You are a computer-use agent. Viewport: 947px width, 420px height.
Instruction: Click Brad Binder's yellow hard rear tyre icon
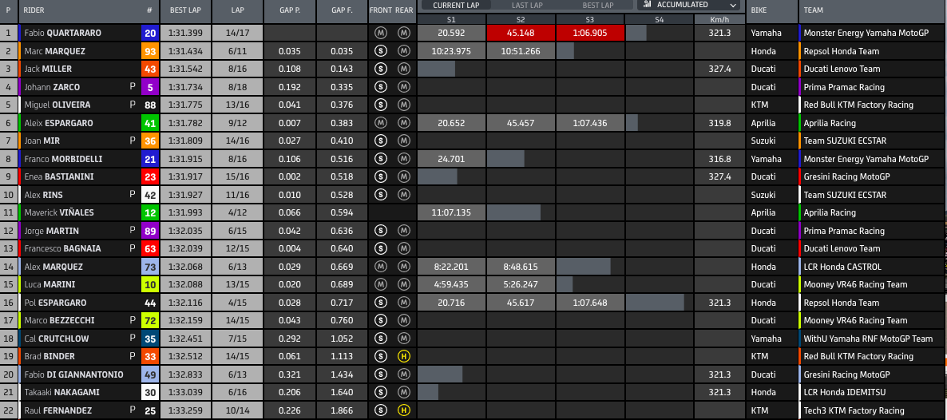coord(403,357)
